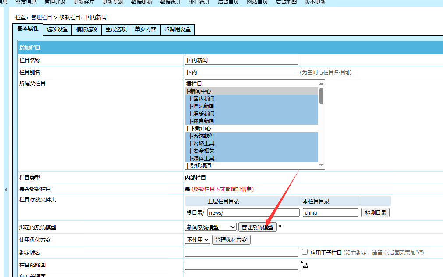Screen dimensions: 443x277
Task: Click the 管理系统模型 button
Action: click(258, 227)
